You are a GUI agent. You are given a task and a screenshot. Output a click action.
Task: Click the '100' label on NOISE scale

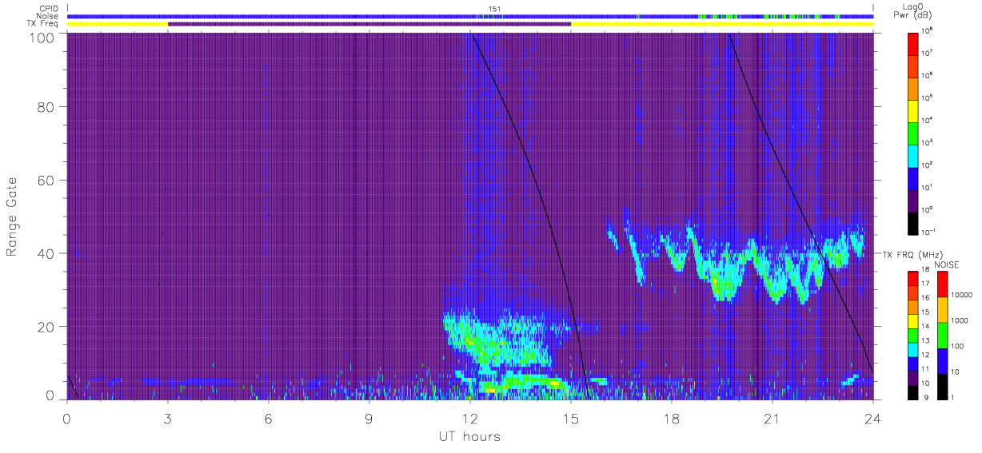(957, 347)
